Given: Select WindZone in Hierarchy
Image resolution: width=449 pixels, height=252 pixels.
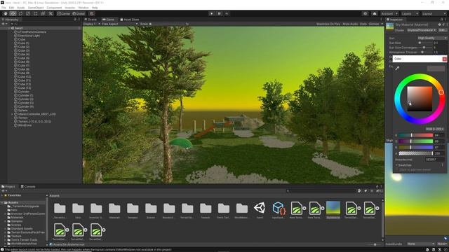Looking at the screenshot, I should (x=25, y=125).
